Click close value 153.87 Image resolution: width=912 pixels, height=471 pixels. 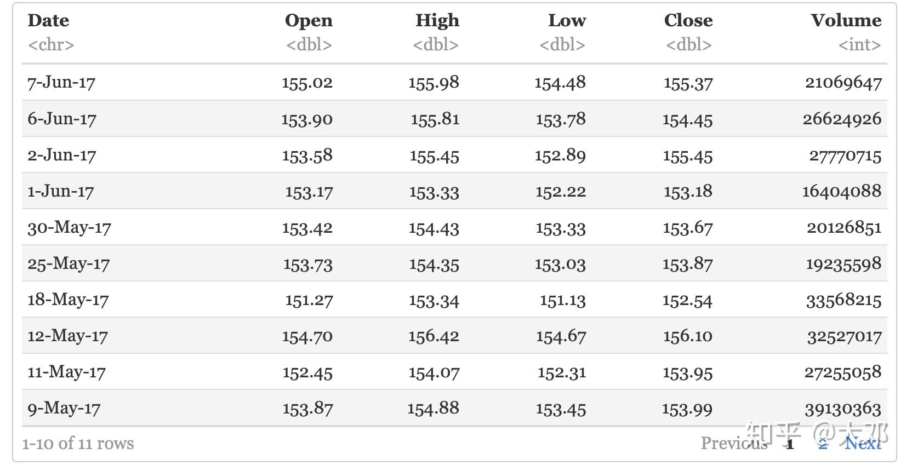pyautogui.click(x=687, y=264)
